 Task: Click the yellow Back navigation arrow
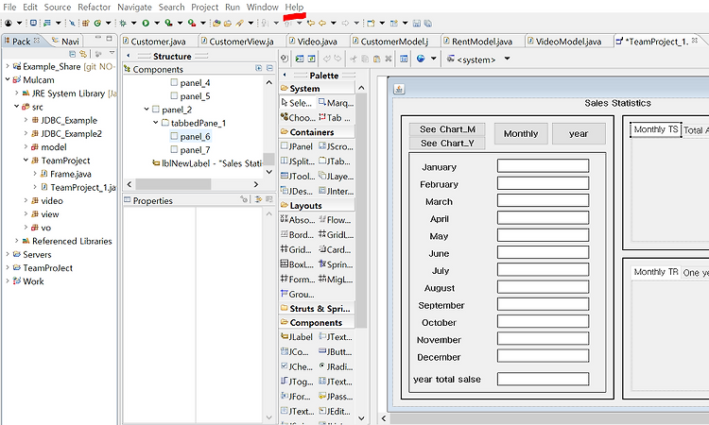click(322, 23)
